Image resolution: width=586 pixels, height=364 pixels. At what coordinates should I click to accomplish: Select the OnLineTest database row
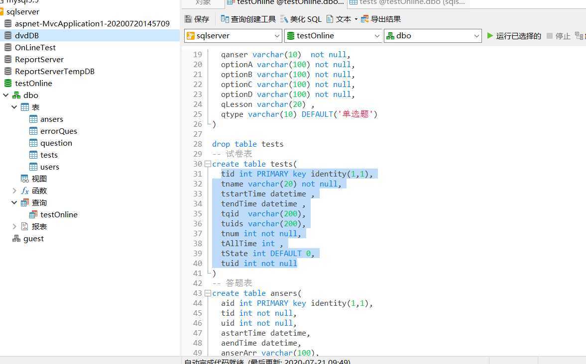coord(90,47)
